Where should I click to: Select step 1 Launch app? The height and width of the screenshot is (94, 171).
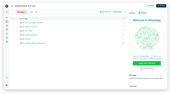pos(68,19)
